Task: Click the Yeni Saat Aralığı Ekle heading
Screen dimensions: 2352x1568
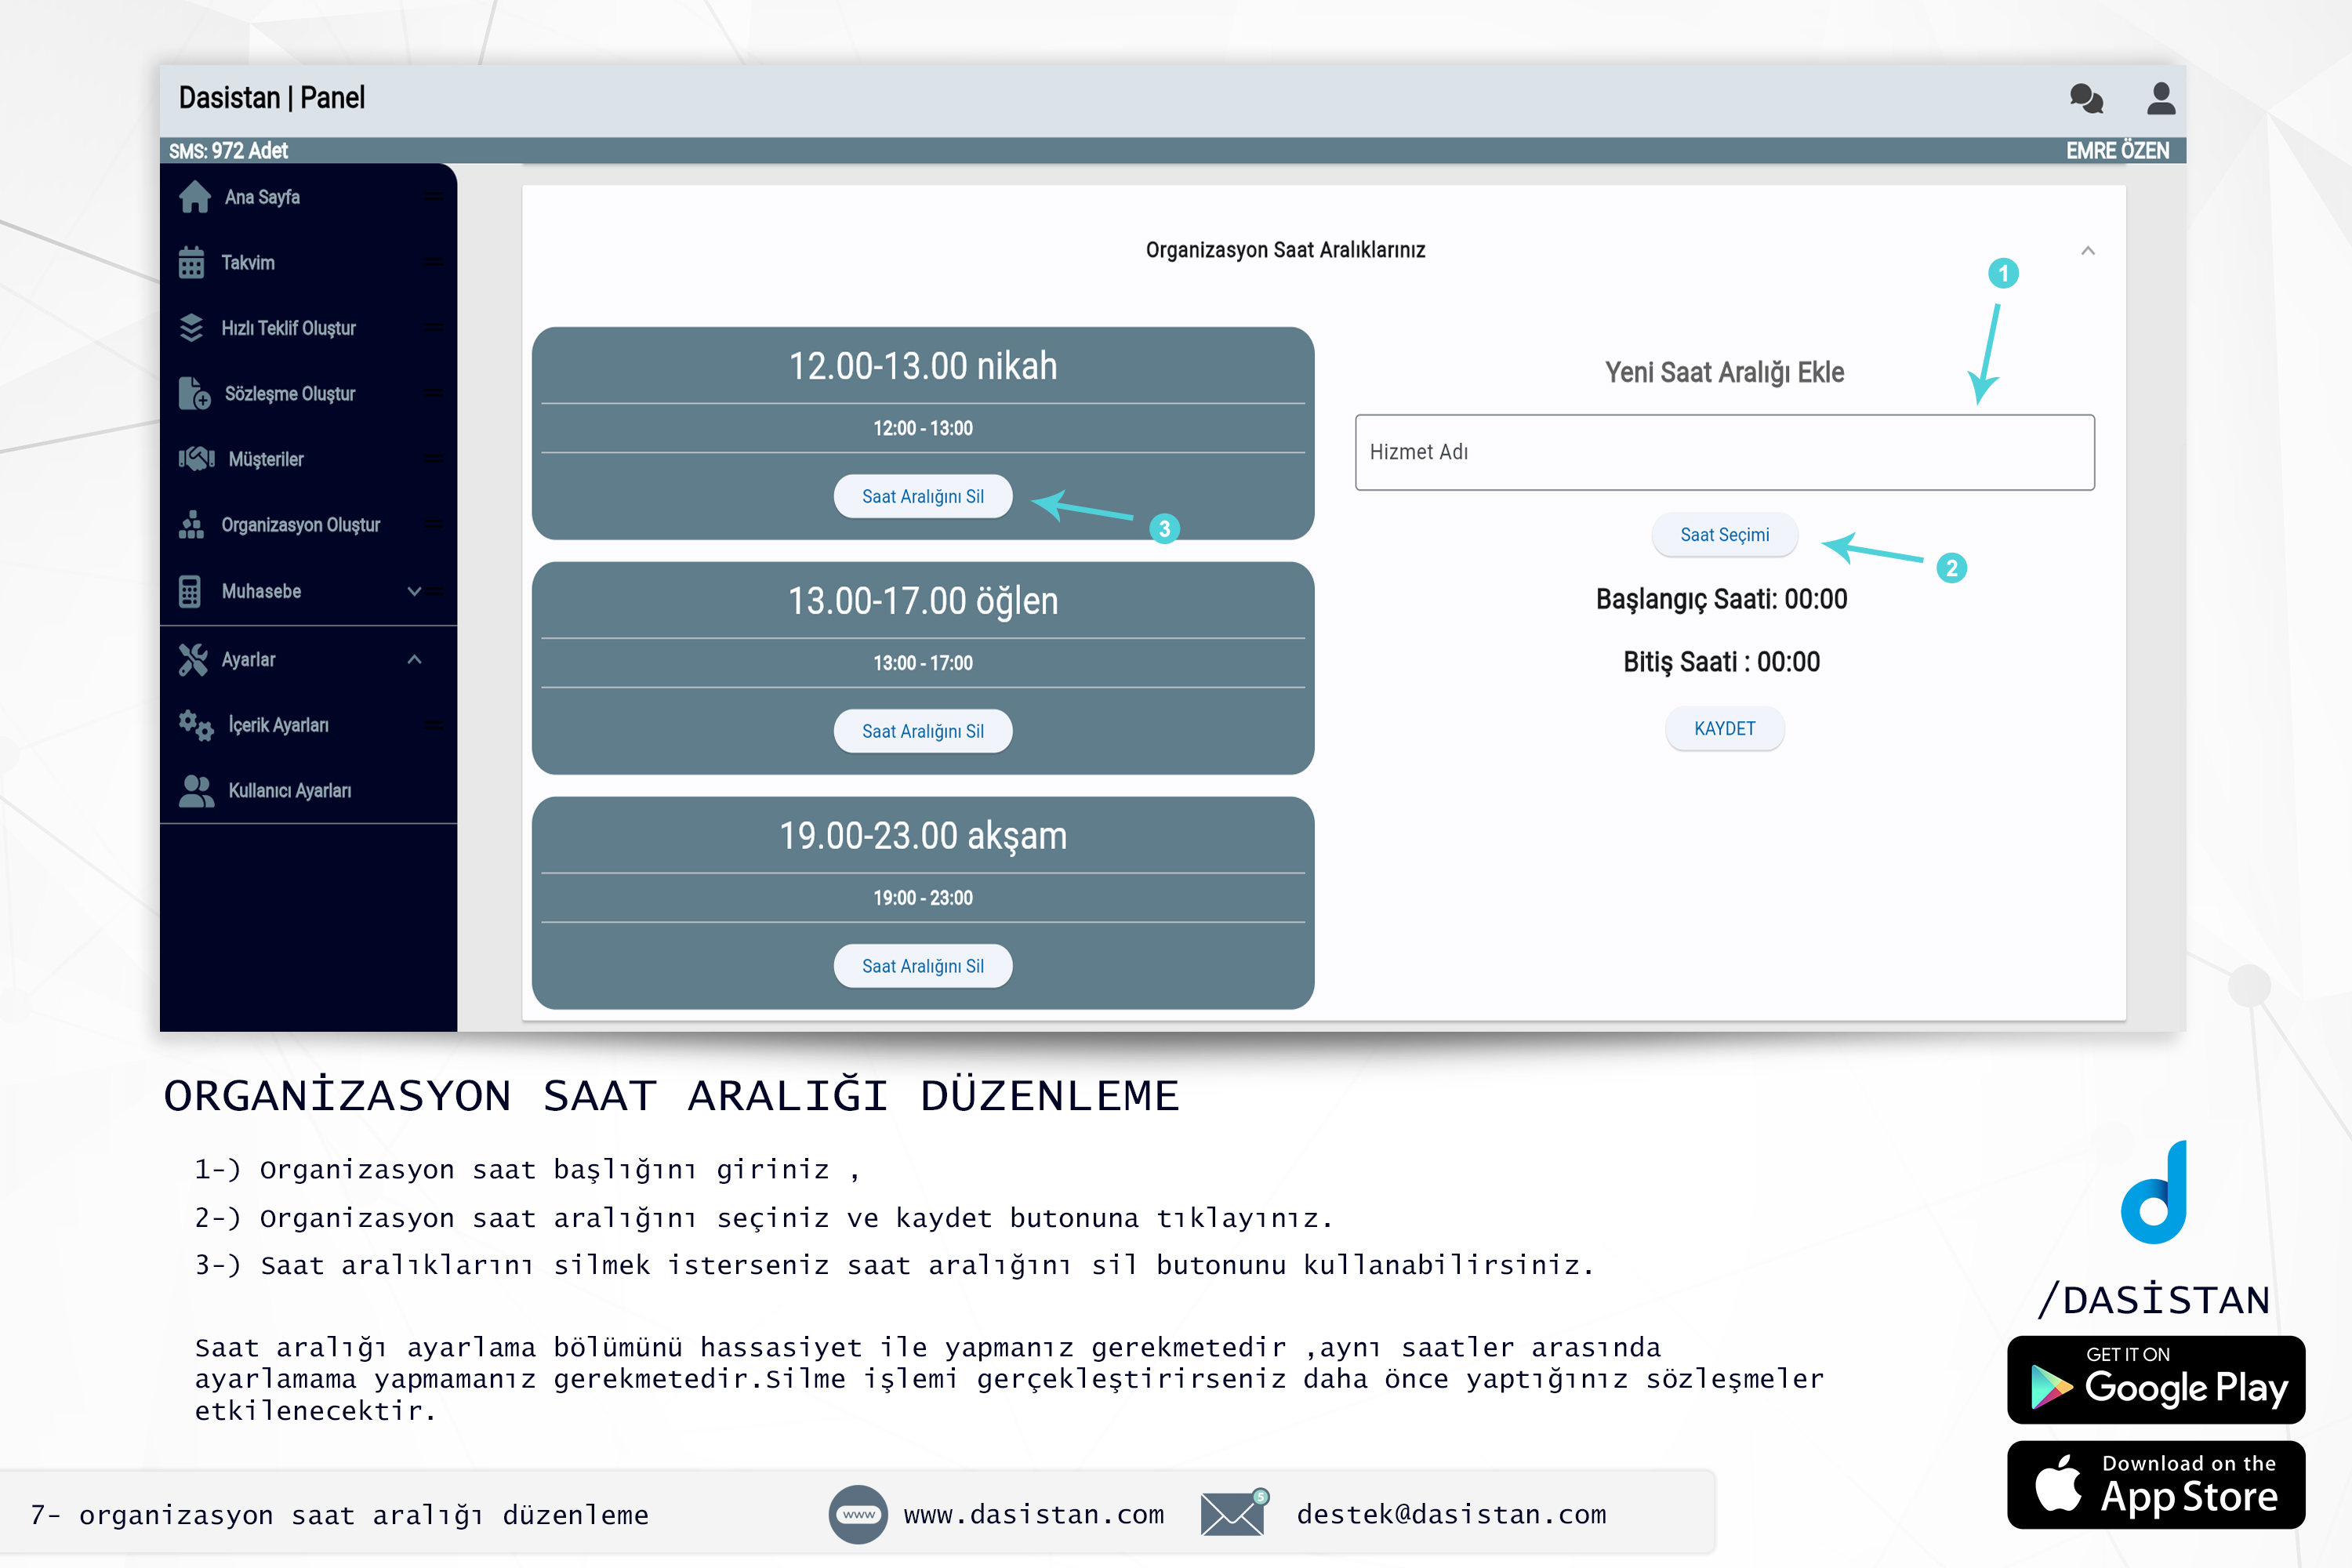Action: point(1725,372)
